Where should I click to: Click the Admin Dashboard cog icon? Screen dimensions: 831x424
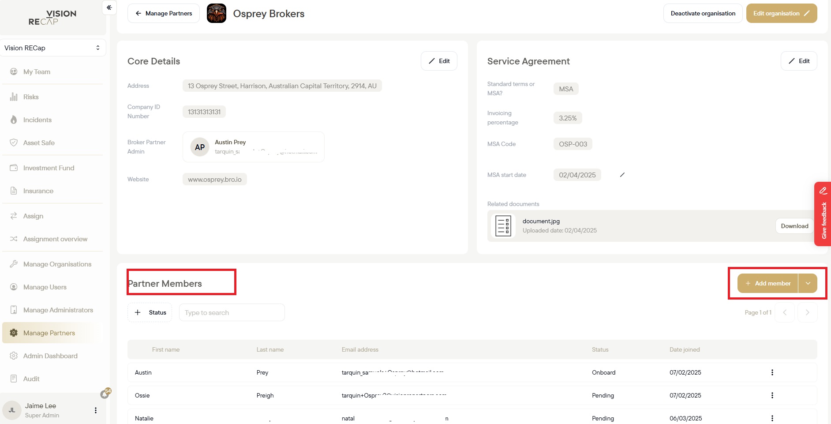[14, 356]
